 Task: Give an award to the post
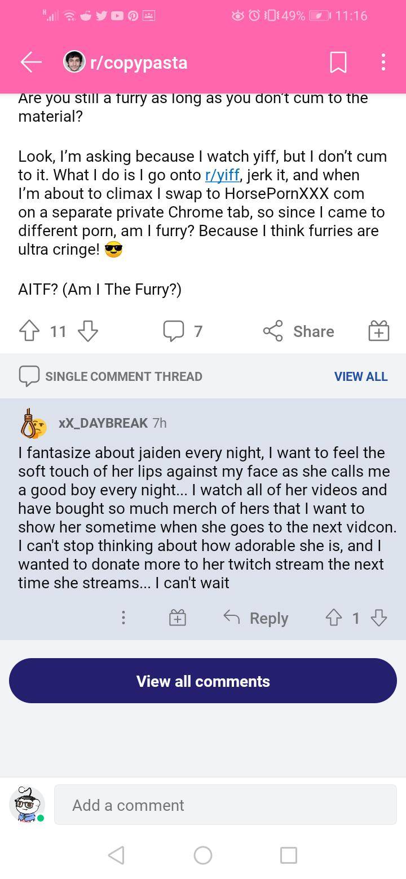click(378, 331)
